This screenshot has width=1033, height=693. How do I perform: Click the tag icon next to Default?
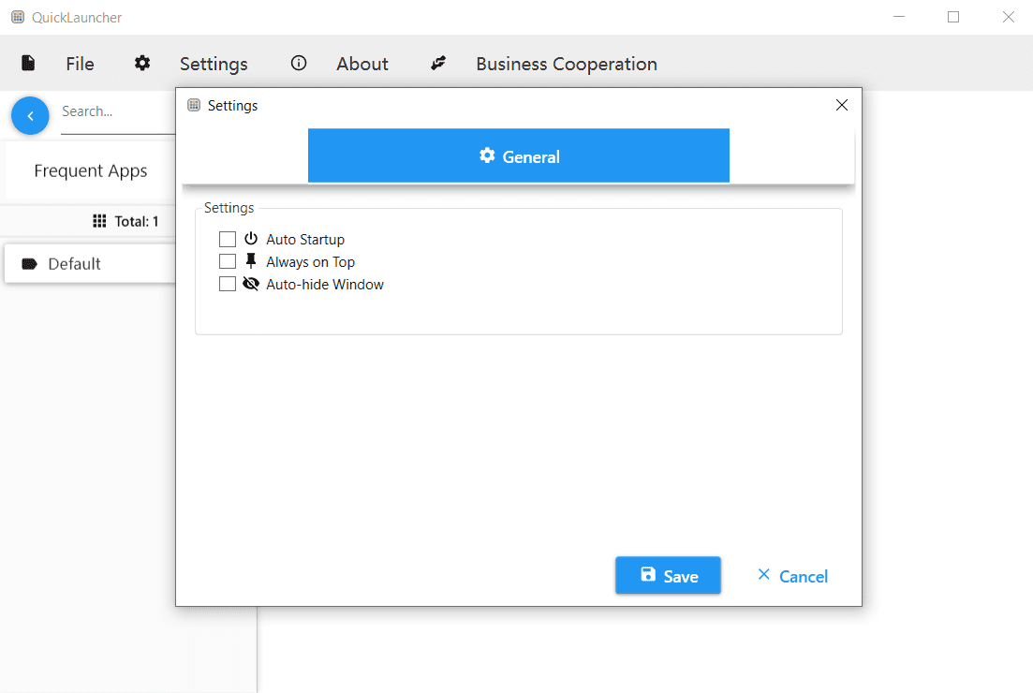30,264
